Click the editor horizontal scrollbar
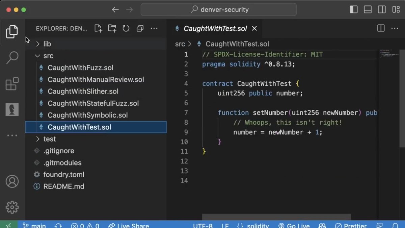The height and width of the screenshot is (228, 405). (276, 217)
